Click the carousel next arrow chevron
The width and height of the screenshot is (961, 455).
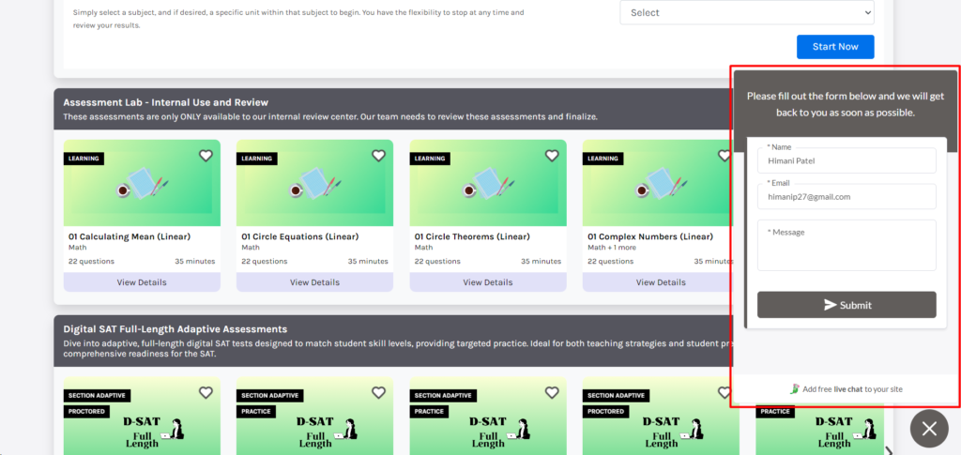coord(889,450)
